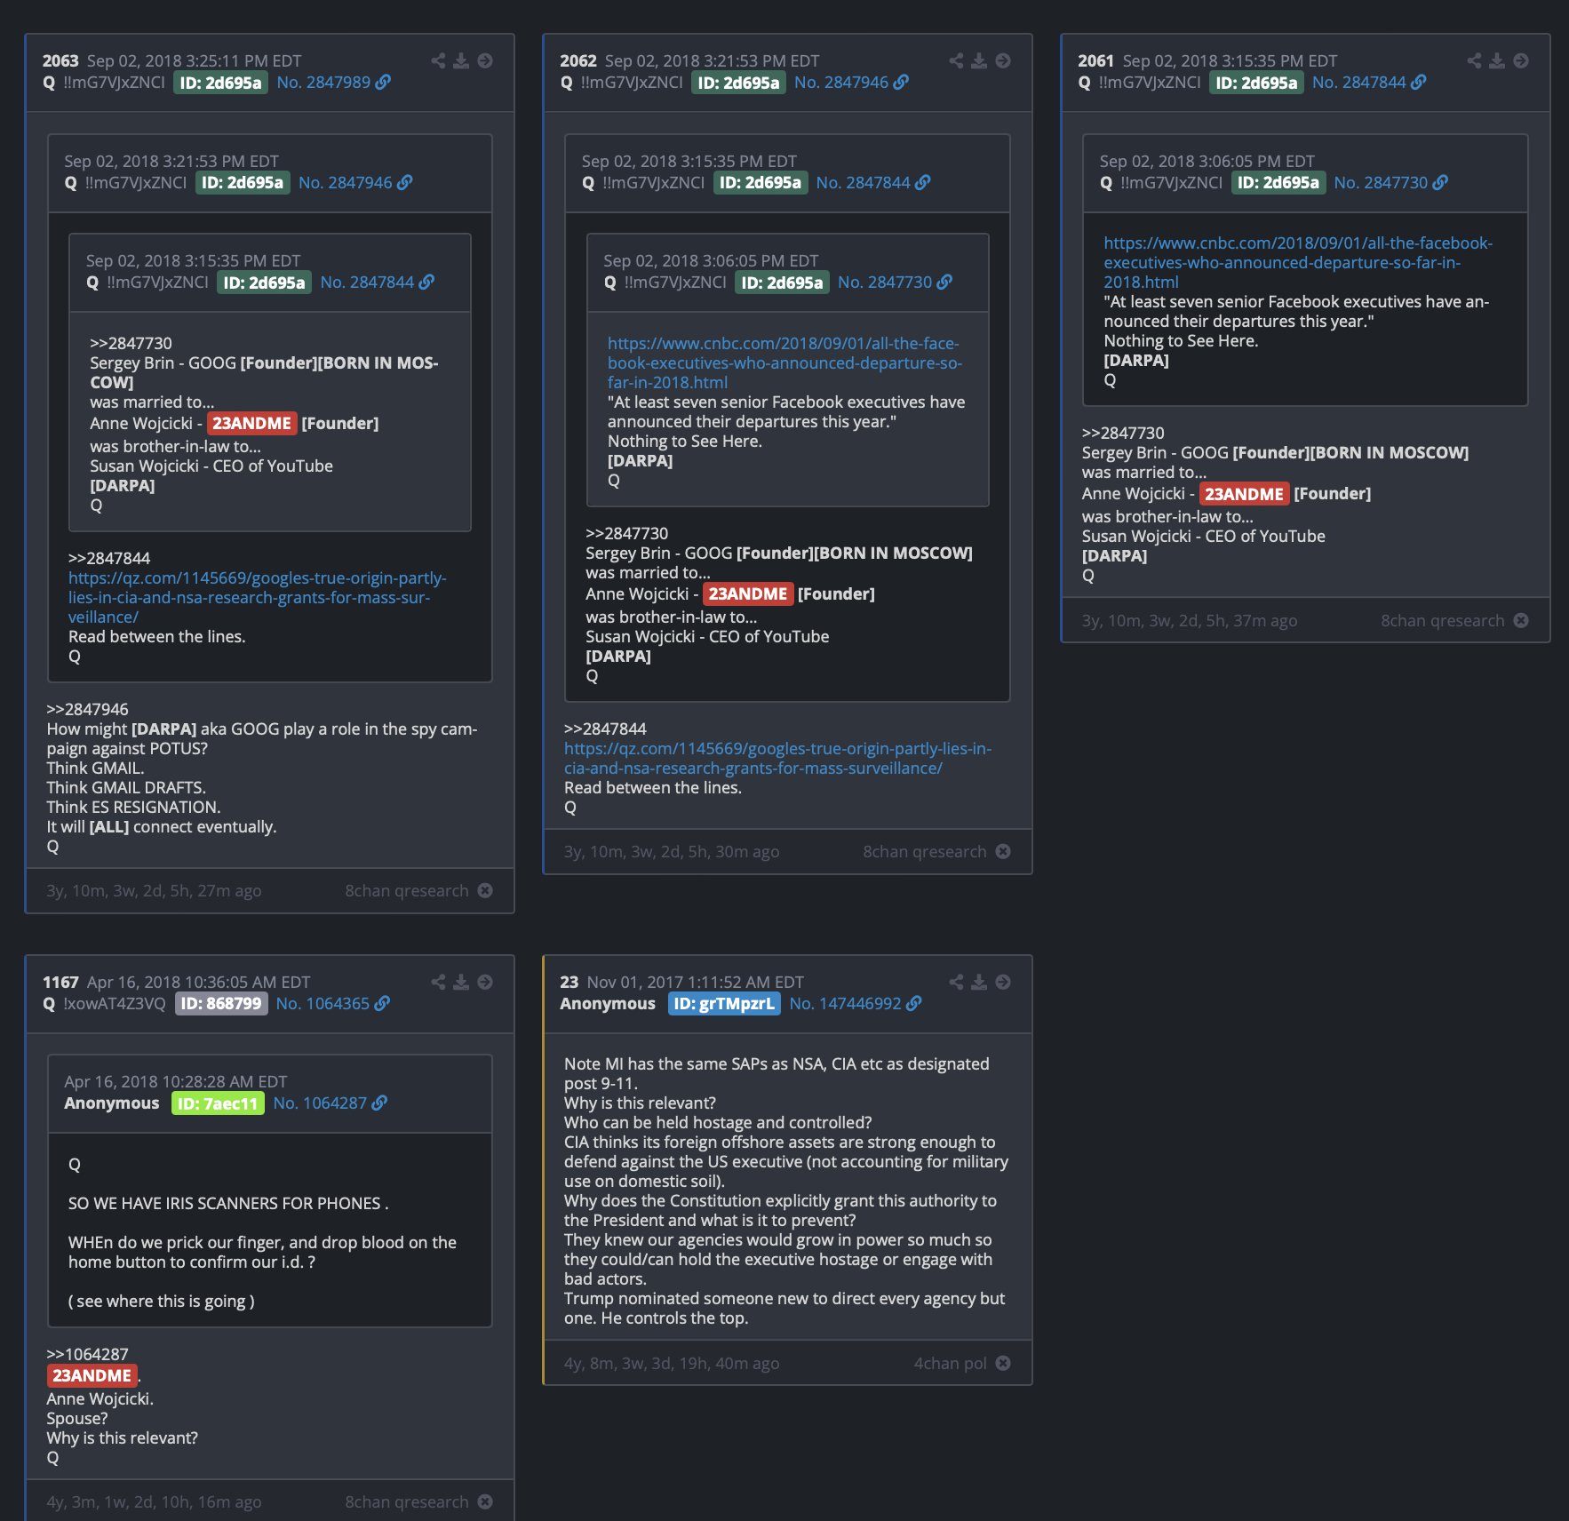This screenshot has width=1569, height=1521.
Task: Click circled-x icon beside 8chan qresearch in post 2063
Action: (485, 890)
